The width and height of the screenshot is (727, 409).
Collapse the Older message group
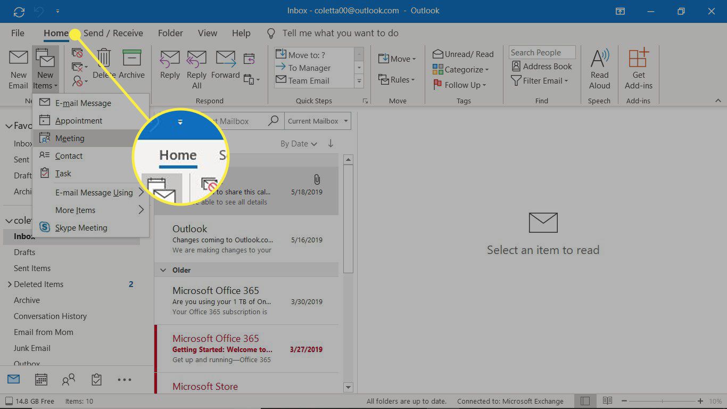(x=163, y=270)
